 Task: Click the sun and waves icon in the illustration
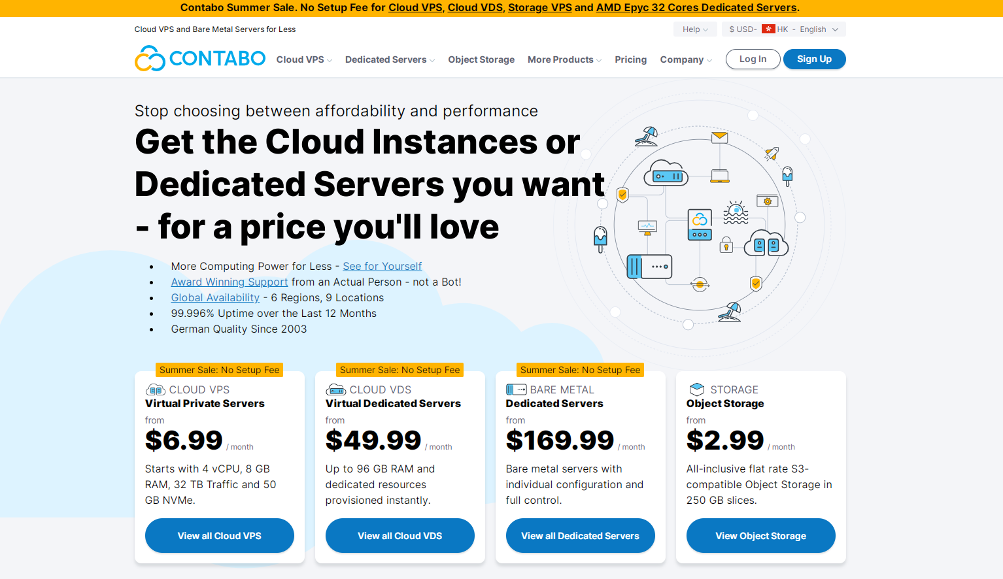736,212
